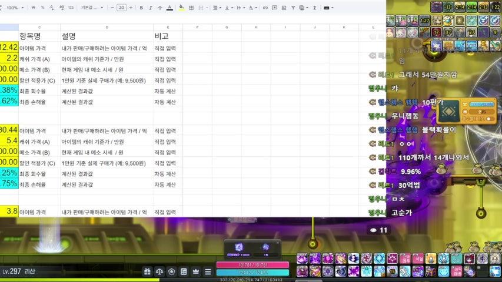Screen dimensions: 502x282
Task: Click chat message 그래서 54만원치깜
Action: point(427,75)
